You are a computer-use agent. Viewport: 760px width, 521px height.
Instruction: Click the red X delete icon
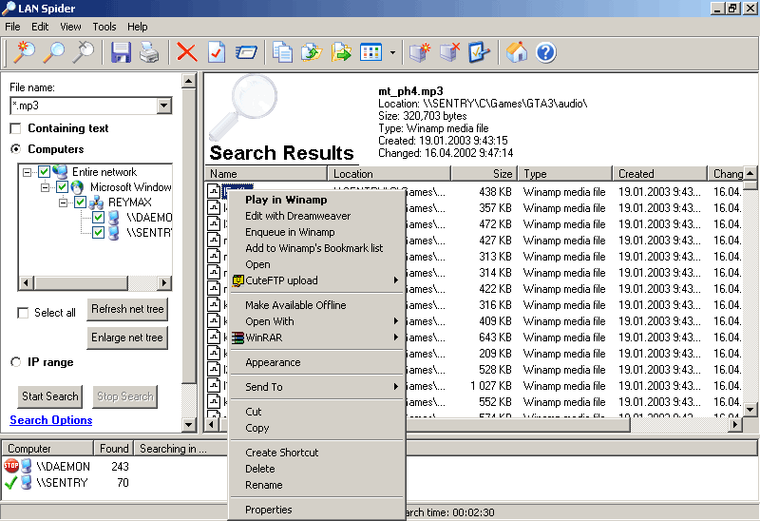(x=186, y=52)
